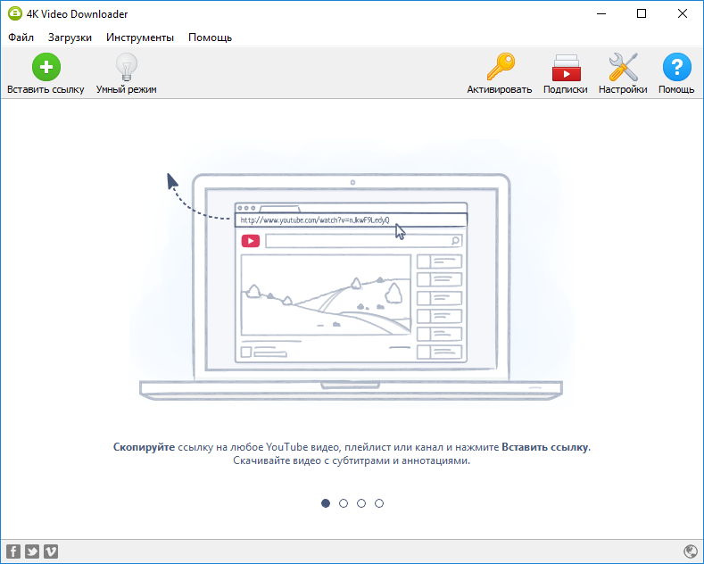Click the laptop tutorial illustration
The image size is (704, 564).
(351, 286)
